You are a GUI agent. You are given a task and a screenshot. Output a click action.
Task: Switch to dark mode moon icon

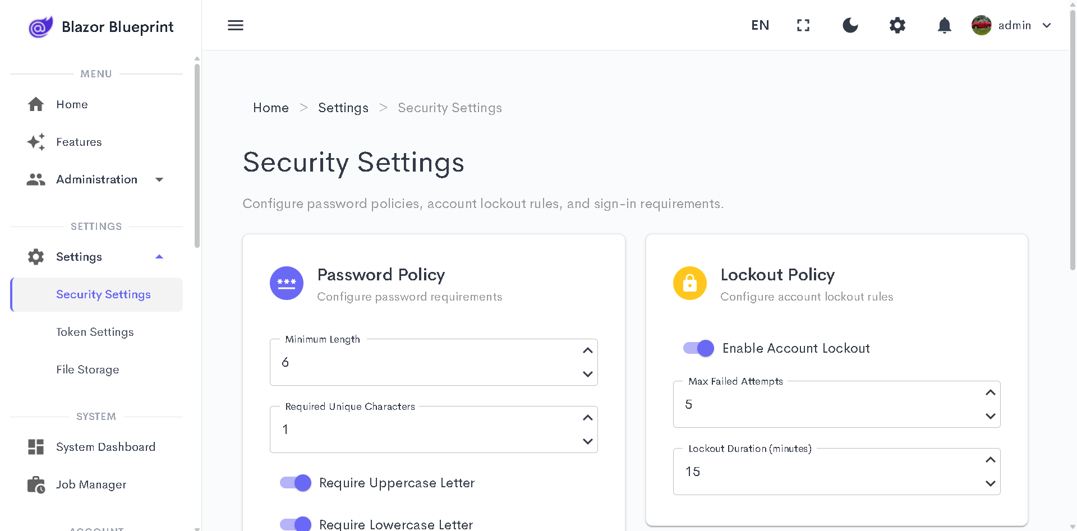[850, 25]
